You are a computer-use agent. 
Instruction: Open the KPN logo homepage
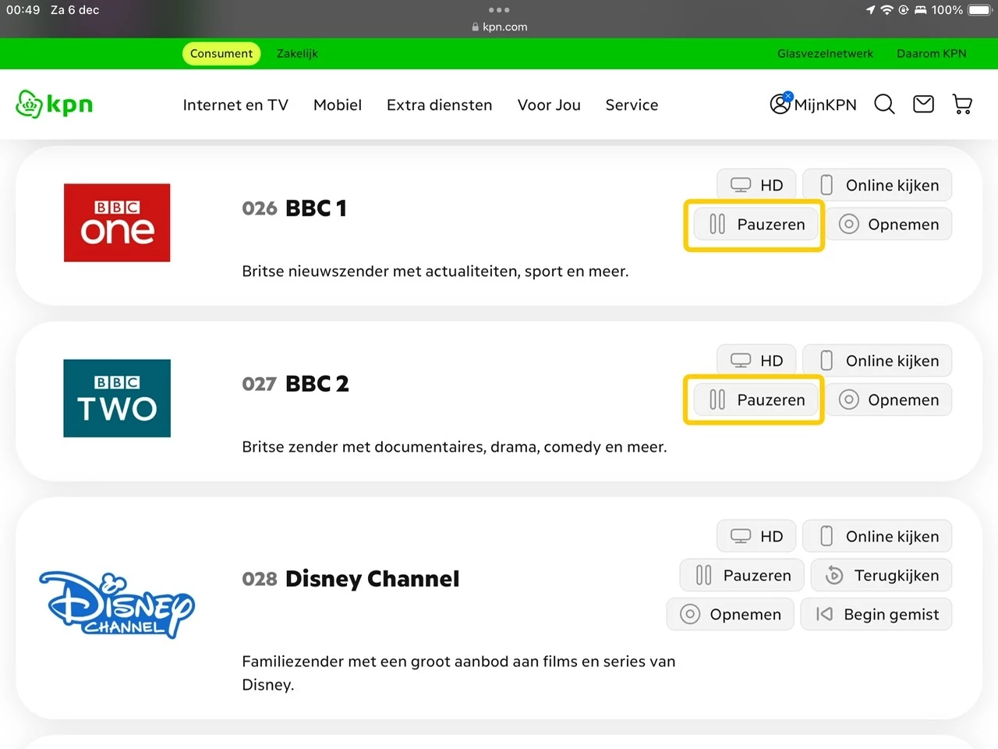click(55, 105)
